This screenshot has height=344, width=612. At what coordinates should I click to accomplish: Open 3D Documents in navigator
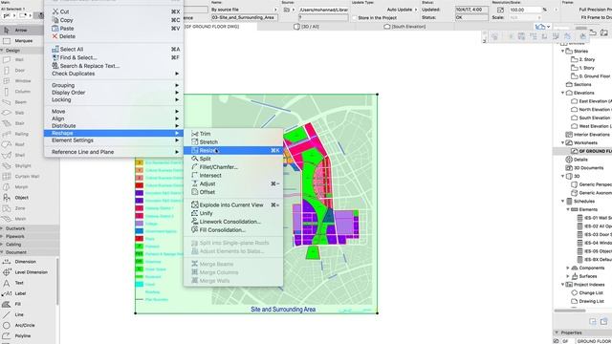584,168
